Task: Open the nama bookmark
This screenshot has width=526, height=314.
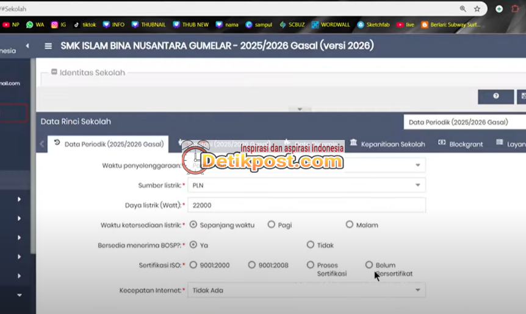Action: (x=227, y=25)
